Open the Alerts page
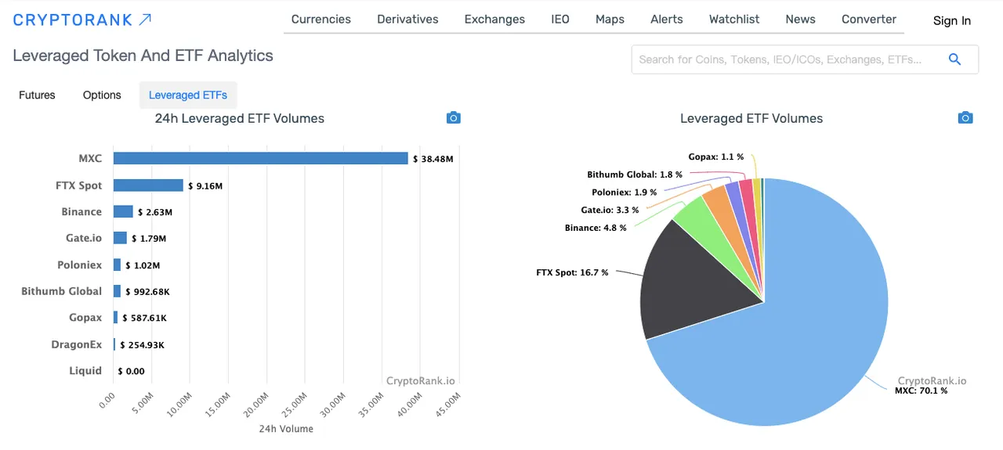Viewport: 1003px width, 450px height. pyautogui.click(x=667, y=20)
